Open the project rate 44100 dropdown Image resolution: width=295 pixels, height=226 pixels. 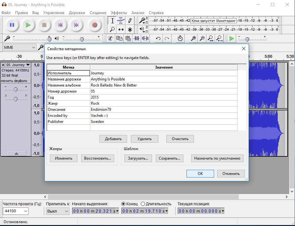coord(16,211)
